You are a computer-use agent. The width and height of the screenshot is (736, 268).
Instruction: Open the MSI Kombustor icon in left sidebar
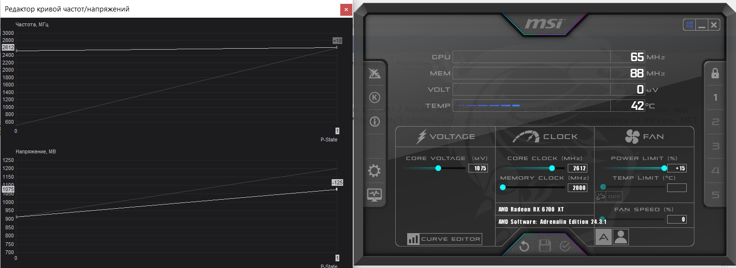pos(375,74)
